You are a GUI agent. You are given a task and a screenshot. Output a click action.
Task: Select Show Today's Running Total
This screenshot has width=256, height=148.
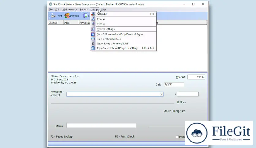point(123,43)
